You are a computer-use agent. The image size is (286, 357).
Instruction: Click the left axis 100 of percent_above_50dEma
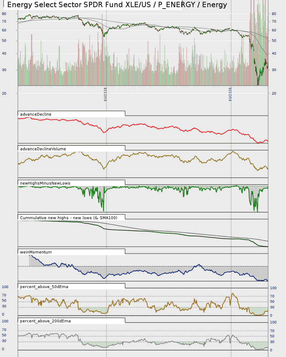pyautogui.click(x=5, y=287)
